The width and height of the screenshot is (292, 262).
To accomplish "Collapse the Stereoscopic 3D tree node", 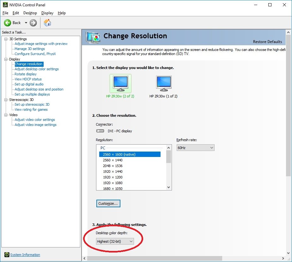I will coord(6,100).
